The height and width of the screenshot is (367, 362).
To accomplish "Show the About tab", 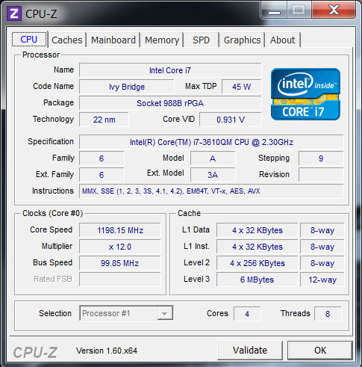I will coord(283,40).
